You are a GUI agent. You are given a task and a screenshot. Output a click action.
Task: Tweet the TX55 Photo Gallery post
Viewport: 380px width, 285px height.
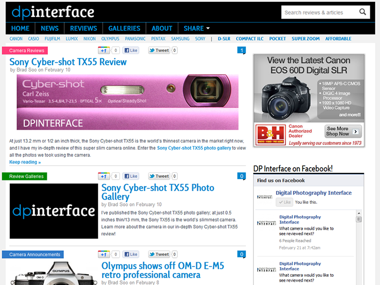[159, 176]
